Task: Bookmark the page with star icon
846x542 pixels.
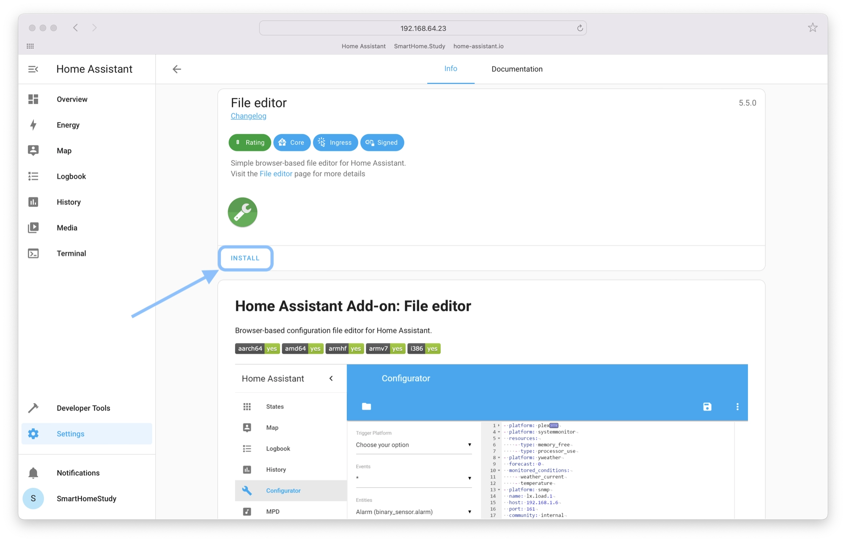Action: click(x=813, y=28)
